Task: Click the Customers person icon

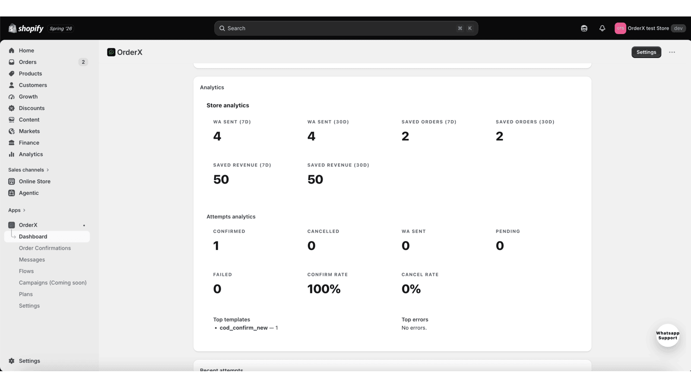Action: point(12,85)
